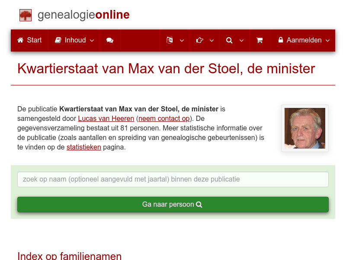Expand the Inhoud dropdown chevron
This screenshot has width=346, height=260.
click(92, 40)
